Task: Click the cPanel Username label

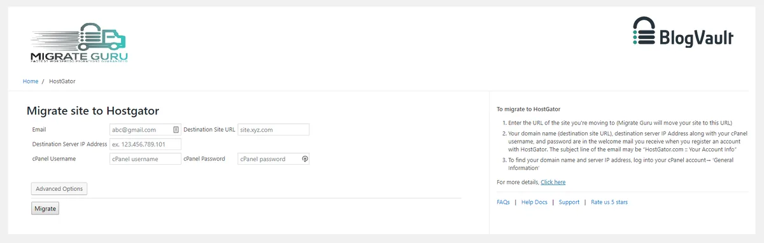Action: pyautogui.click(x=53, y=159)
